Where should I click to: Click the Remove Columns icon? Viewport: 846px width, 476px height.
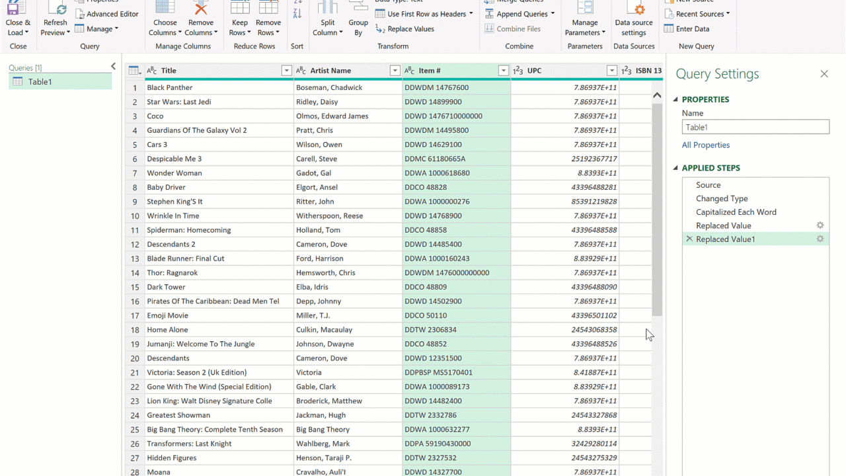(x=200, y=8)
